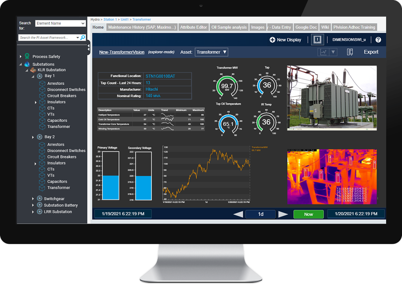
Task: Open design mode with the ruler-pencil icon
Action: point(350,52)
